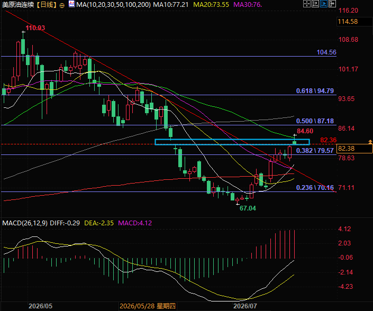Viewport: 373px width, 311px height.
Task: Select the 日线 period label
Action: 47,5
